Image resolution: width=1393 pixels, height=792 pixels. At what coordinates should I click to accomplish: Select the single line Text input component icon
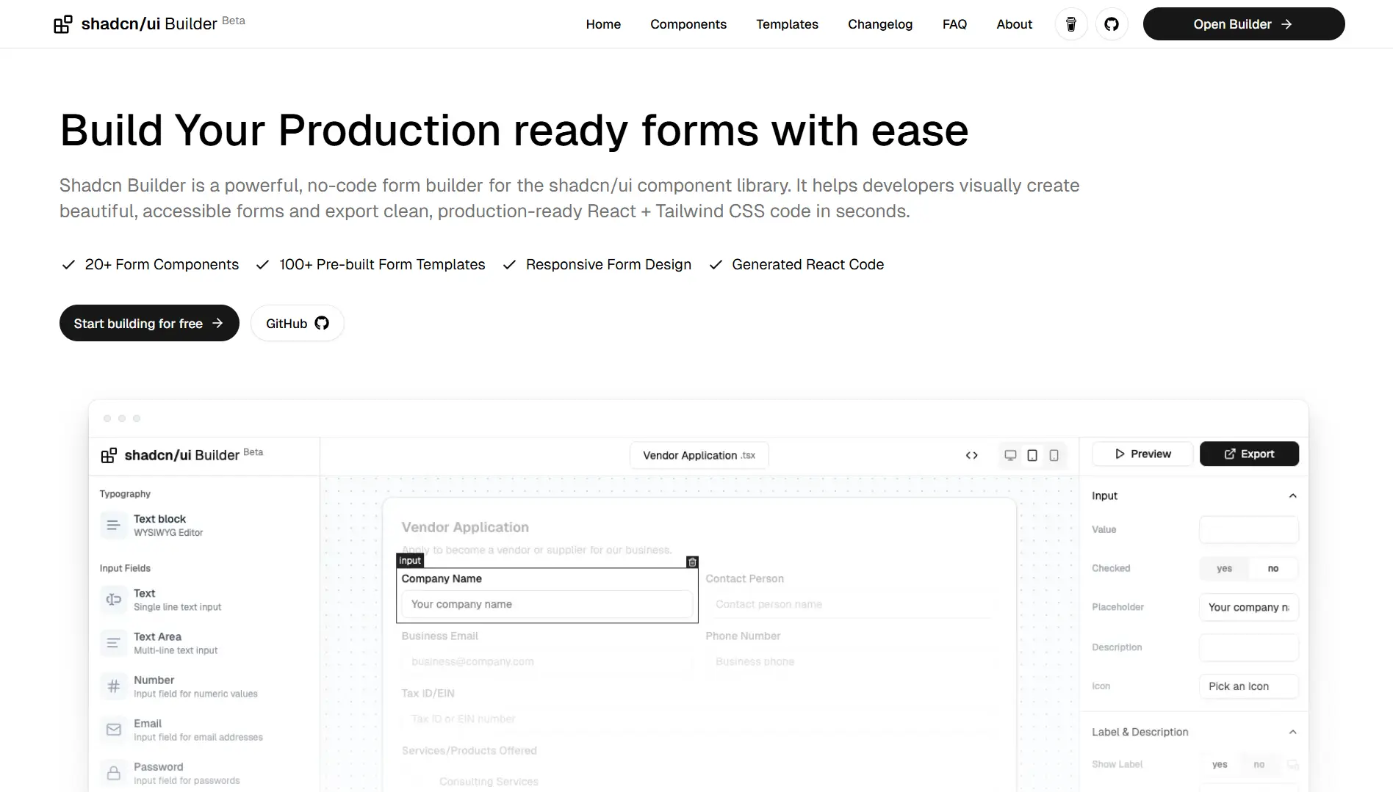(113, 600)
